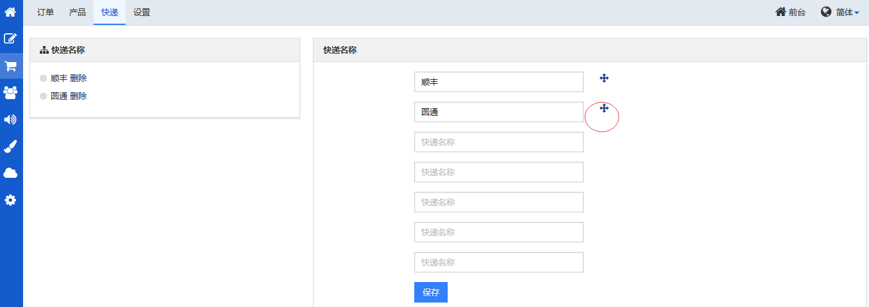Click the speaker announcement sidebar icon
Viewport: 869px width, 307px height.
(10, 120)
